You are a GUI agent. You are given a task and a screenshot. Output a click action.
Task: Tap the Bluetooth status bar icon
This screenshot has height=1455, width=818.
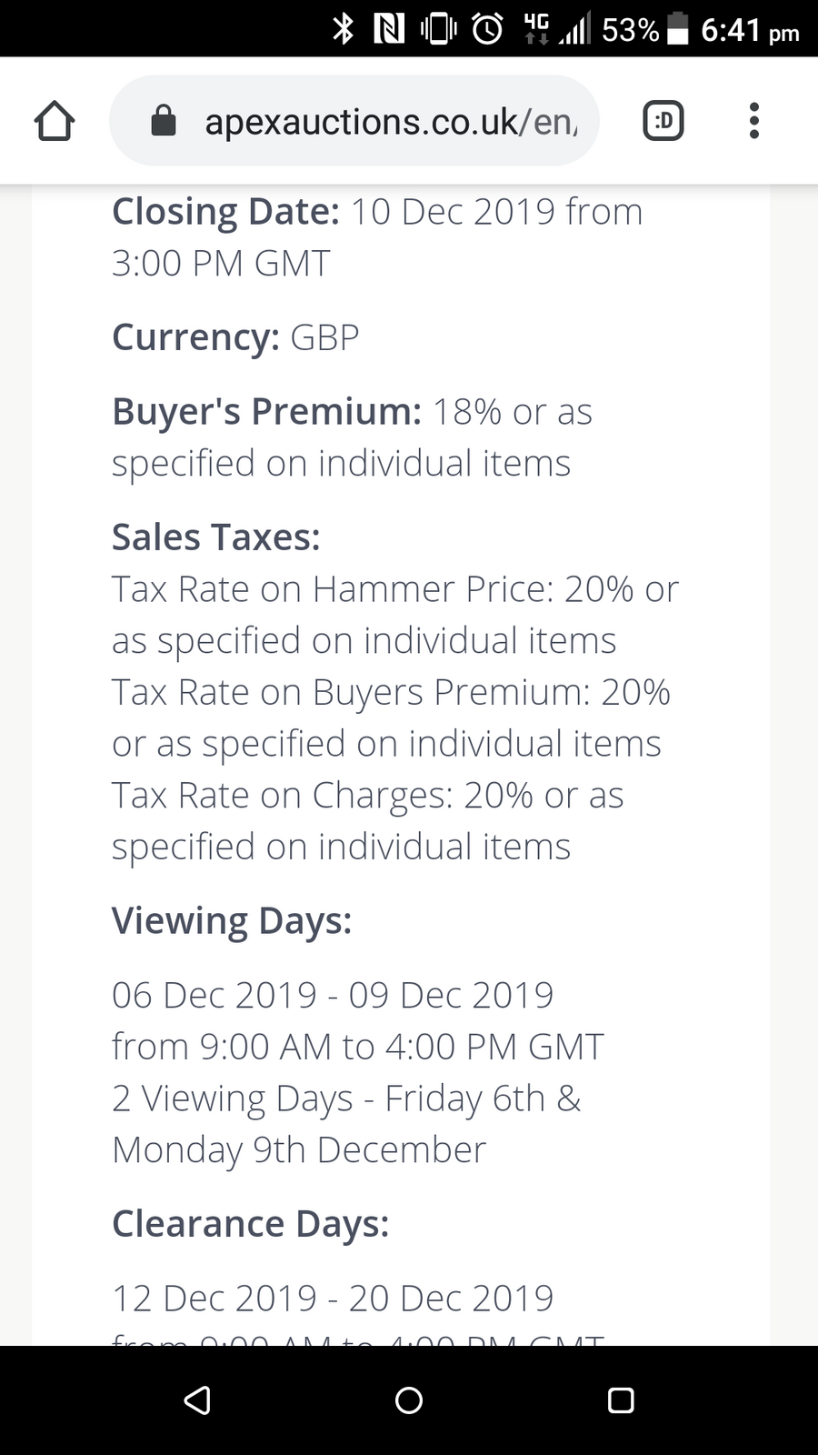click(343, 29)
